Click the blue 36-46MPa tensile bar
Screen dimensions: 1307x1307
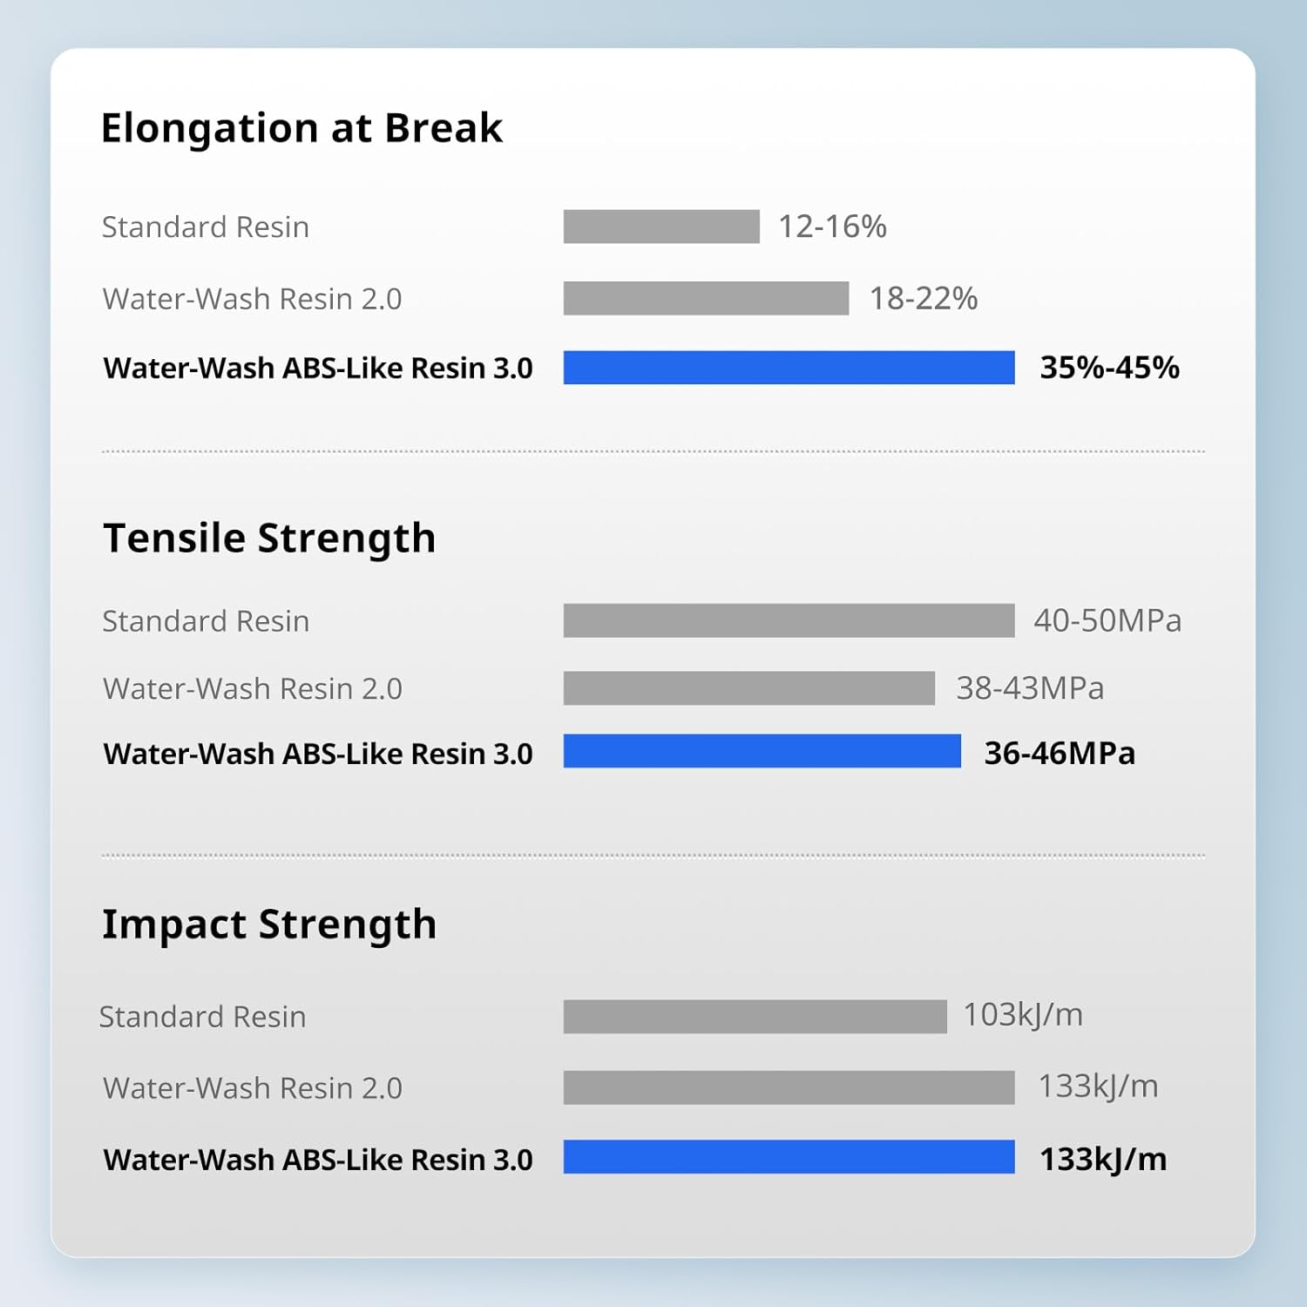[762, 751]
